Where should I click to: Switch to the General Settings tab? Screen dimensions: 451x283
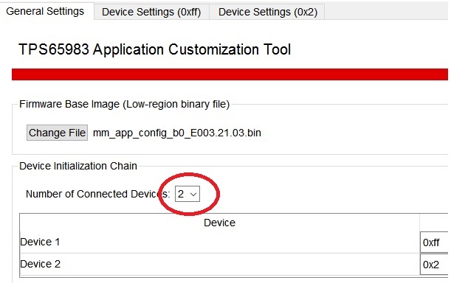tap(45, 11)
